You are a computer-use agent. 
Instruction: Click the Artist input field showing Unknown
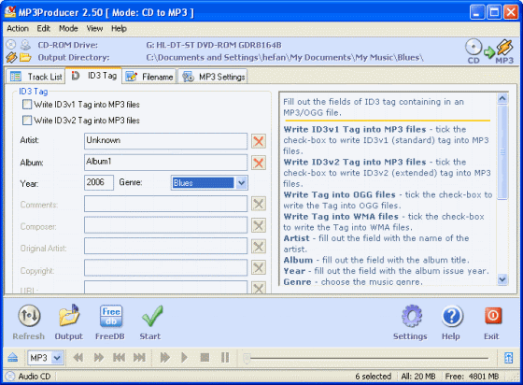[166, 141]
